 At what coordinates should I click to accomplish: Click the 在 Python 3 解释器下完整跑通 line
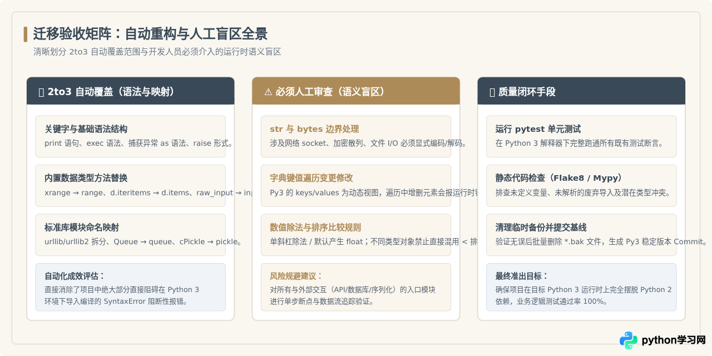click(580, 143)
